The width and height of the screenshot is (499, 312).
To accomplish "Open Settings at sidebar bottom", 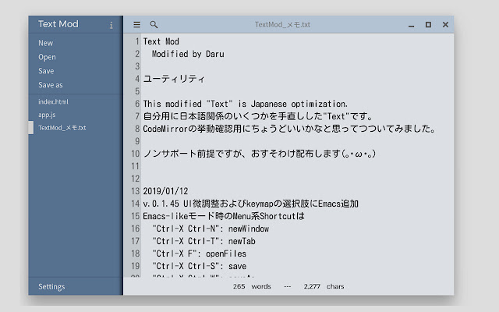I will coord(51,286).
